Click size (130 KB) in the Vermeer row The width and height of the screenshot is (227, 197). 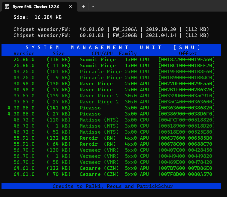[59, 150]
